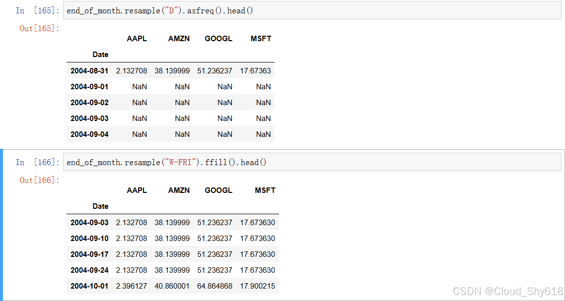Click value 17.900215 in second table
The image size is (565, 301).
coord(258,286)
